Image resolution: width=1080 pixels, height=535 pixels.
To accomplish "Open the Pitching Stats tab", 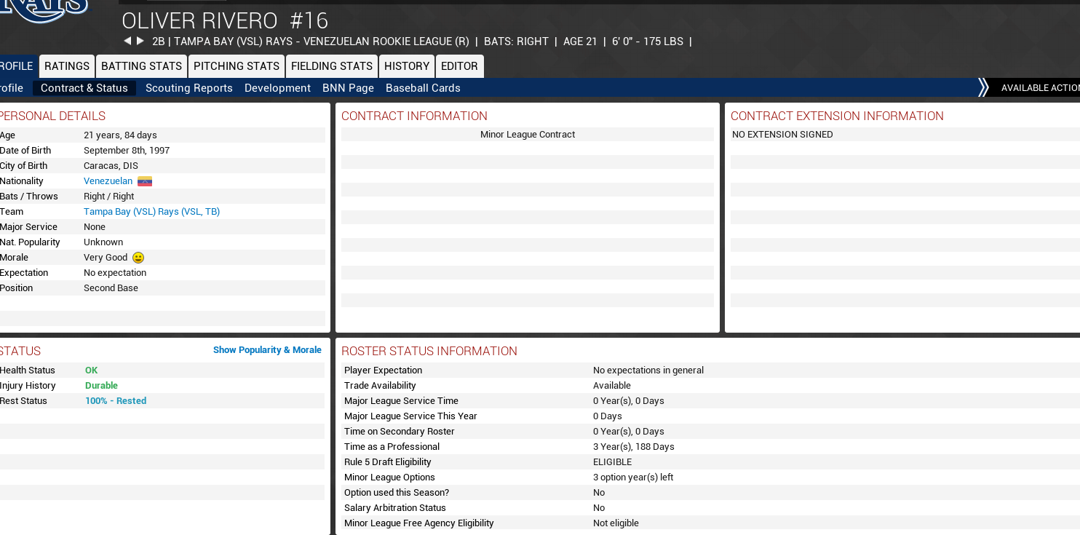I will 237,66.
